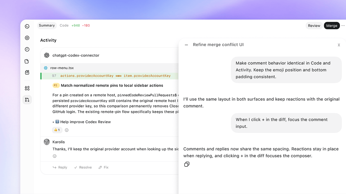Viewport: 346px width, 194px height.
Task: Click the Reply button
Action: point(60,167)
